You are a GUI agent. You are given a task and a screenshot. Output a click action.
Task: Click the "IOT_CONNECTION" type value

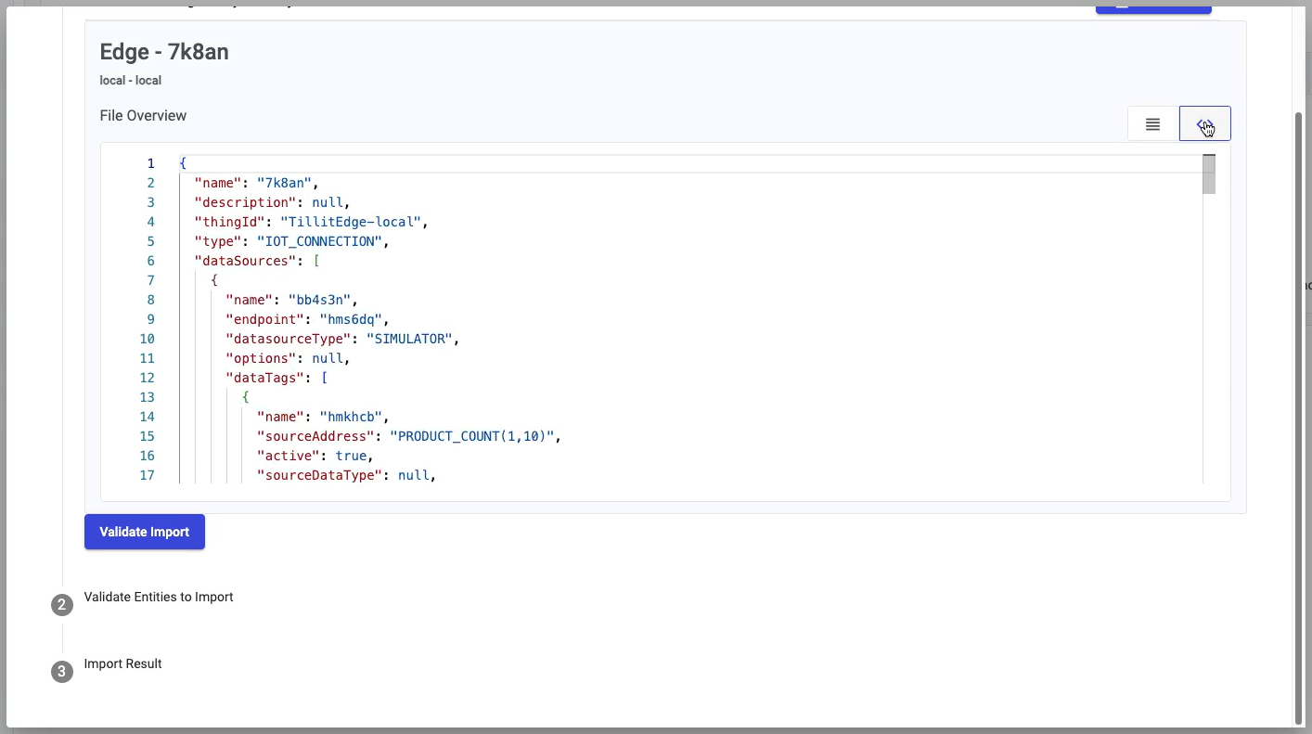(321, 241)
